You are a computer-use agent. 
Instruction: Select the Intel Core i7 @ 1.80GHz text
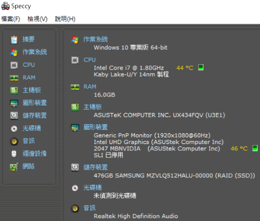129,68
